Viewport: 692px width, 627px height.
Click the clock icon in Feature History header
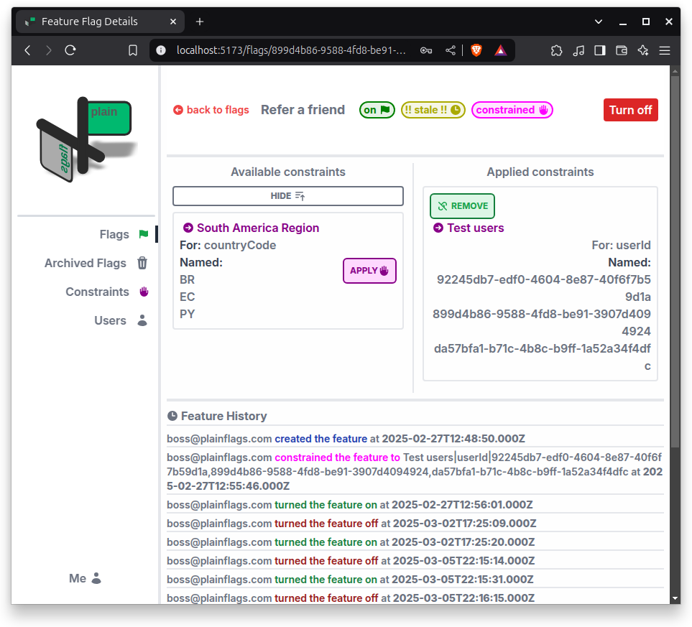pyautogui.click(x=172, y=415)
